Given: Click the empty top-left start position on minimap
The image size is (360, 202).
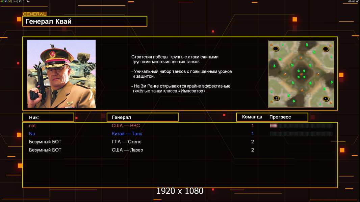Looking at the screenshot, I should pyautogui.click(x=276, y=48).
